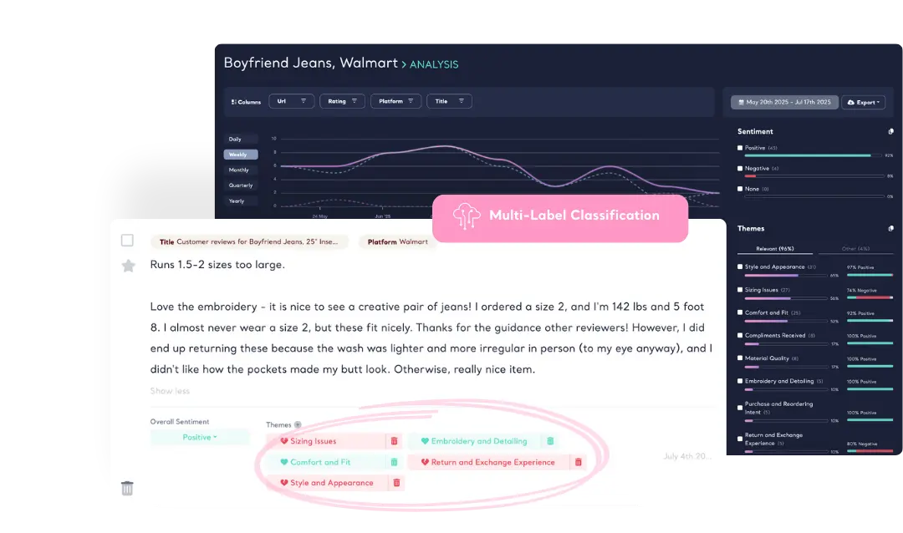Screen dimensions: 903x533
Task: Open the Rating column filter
Action: point(343,101)
